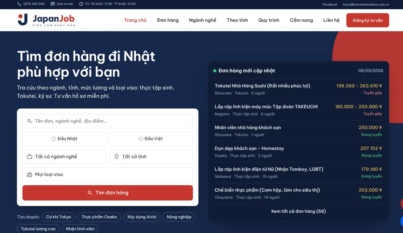This screenshot has height=233, width=403.
Task: Open the Facebook link in top bar
Action: pos(330,4)
